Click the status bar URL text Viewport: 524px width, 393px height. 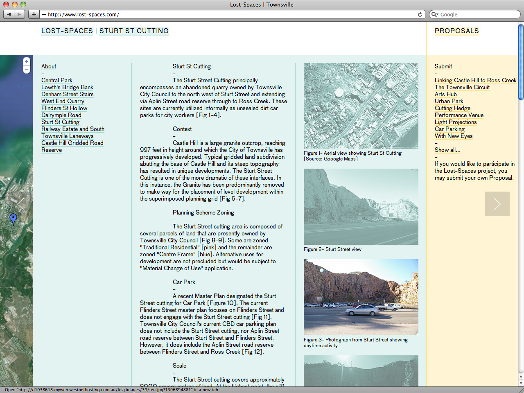pos(111,390)
